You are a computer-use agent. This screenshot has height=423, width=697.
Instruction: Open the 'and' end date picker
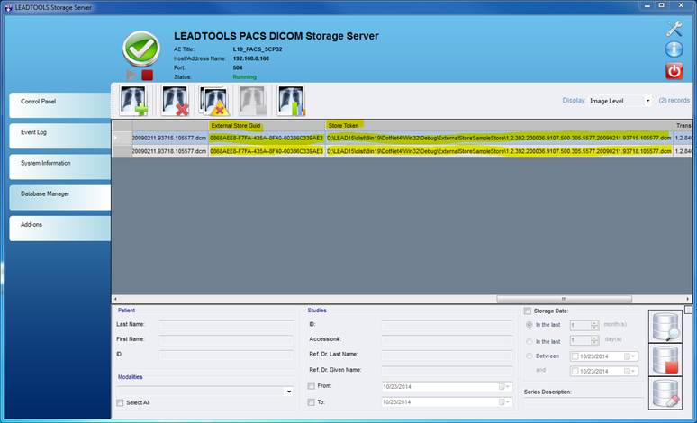click(x=629, y=371)
